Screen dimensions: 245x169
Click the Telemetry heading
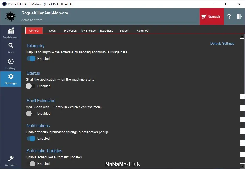[36, 46]
